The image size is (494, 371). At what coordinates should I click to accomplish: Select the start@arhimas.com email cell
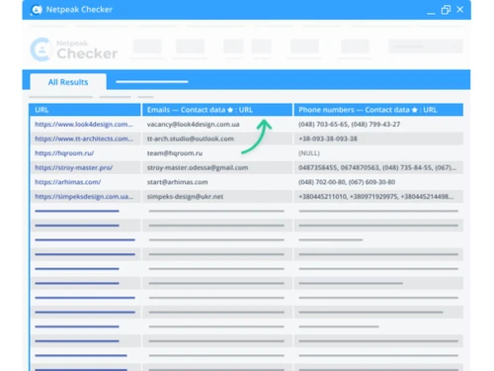pyautogui.click(x=217, y=182)
